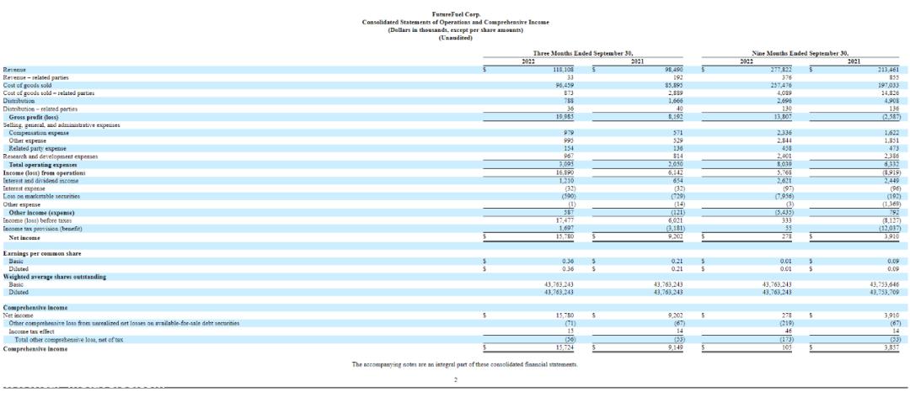Click income from operations value 6,142
This screenshot has width=910, height=408.
(677, 172)
